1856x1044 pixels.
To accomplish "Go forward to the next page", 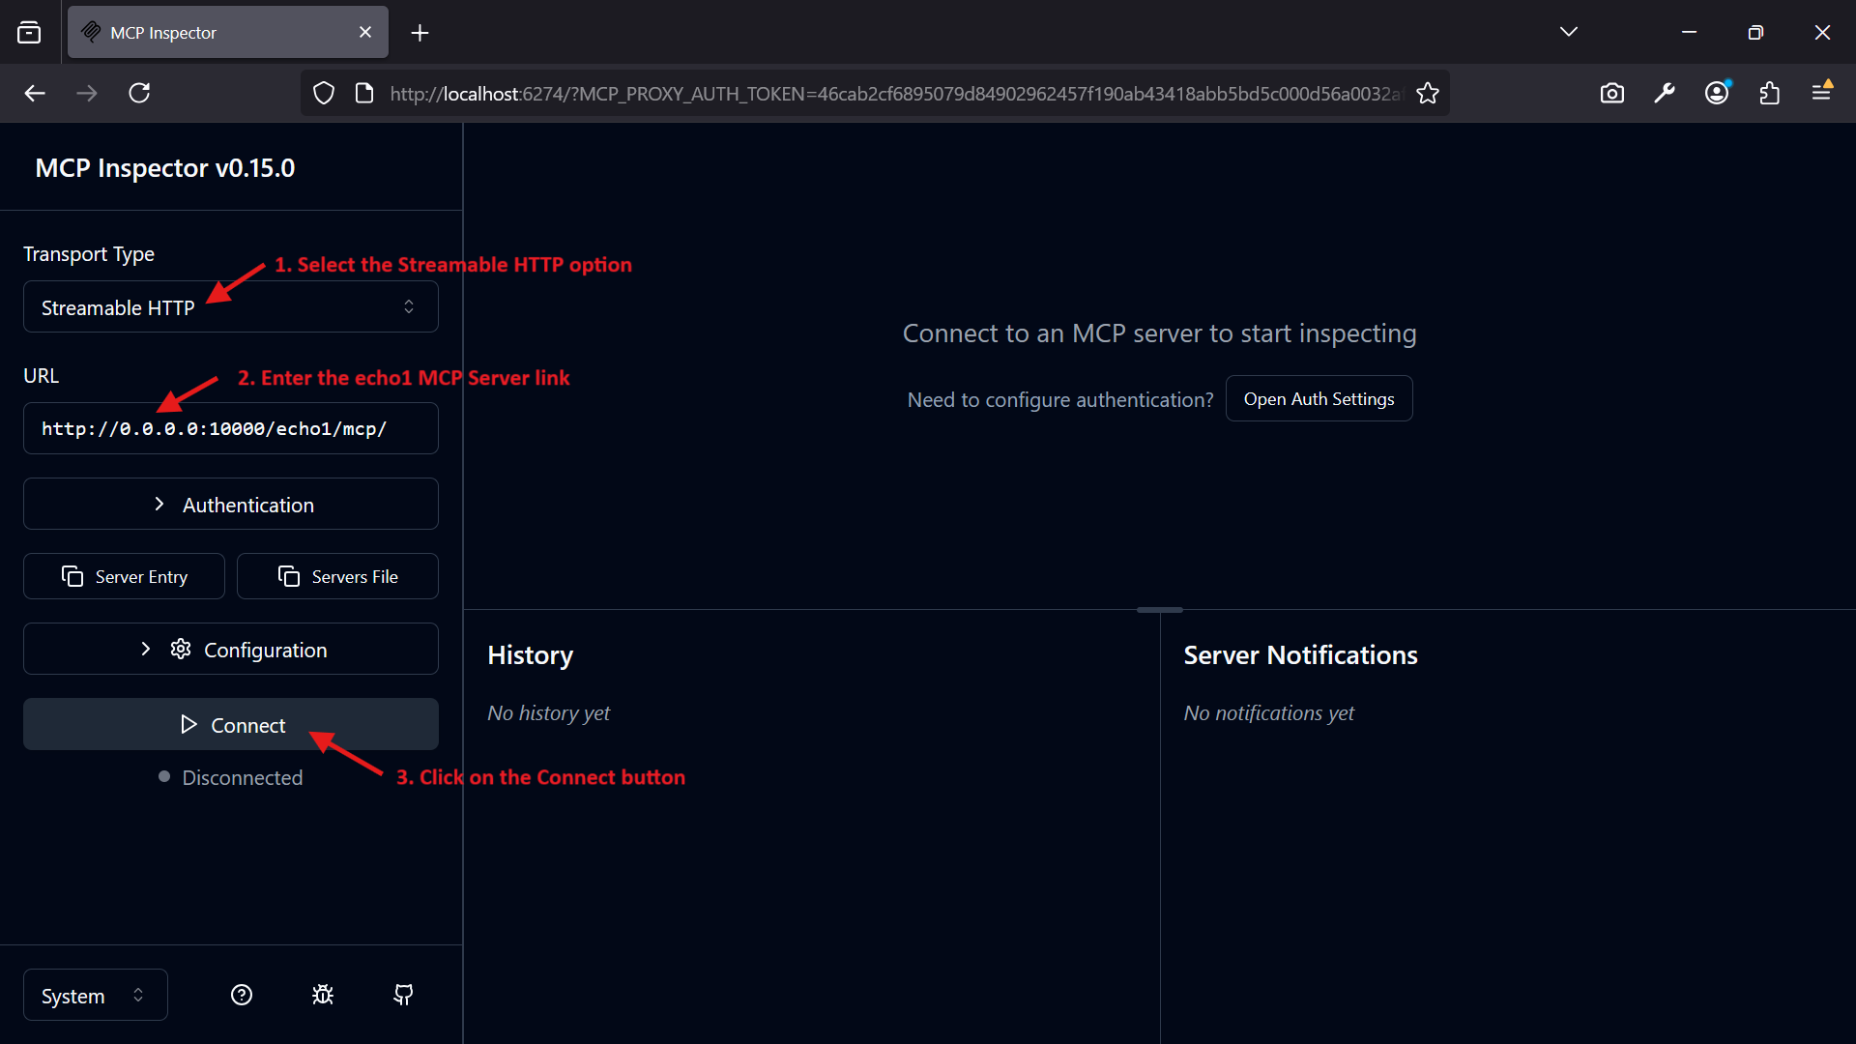I will click(87, 93).
